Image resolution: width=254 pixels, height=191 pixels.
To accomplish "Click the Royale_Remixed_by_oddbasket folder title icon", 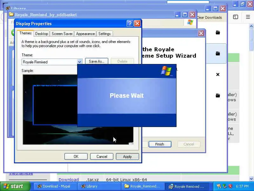I will (11, 14).
